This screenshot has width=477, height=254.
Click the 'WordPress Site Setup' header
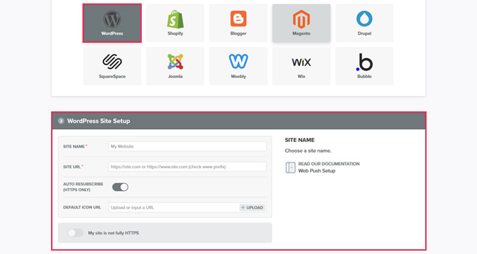pos(99,121)
